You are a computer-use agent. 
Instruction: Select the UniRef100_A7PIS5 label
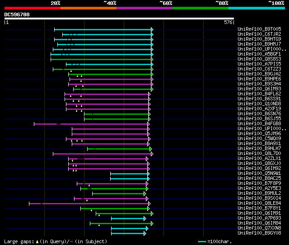(x=259, y=64)
